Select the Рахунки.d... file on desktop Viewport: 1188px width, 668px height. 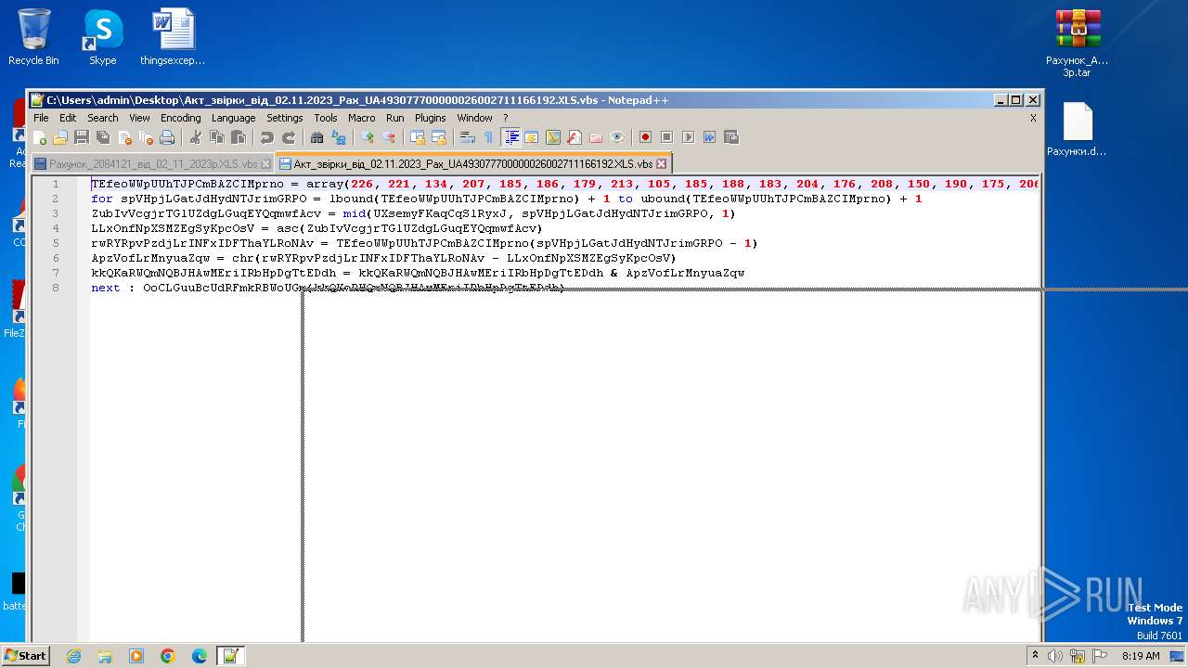(x=1077, y=129)
